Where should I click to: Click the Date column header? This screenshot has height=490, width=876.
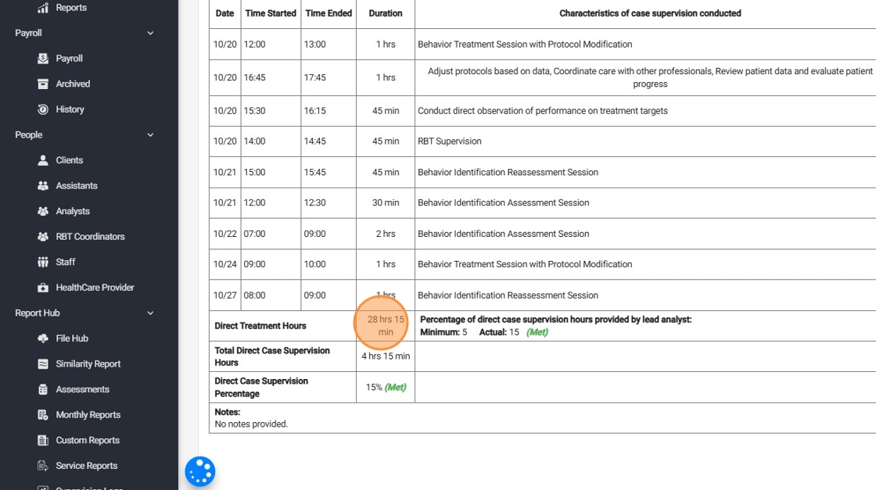224,13
